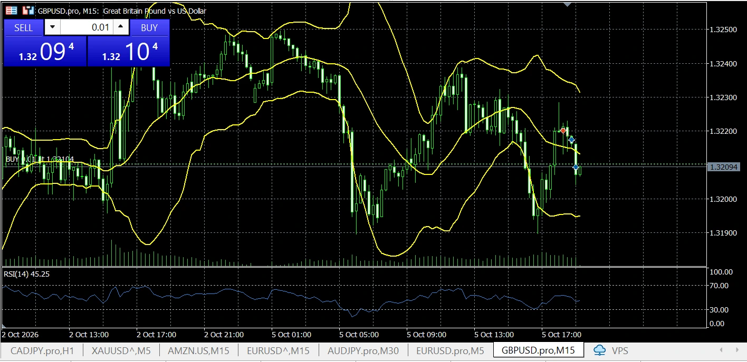Select the GBPUSD.pro,M15 chart tab
This screenshot has width=747, height=362.
(538, 350)
